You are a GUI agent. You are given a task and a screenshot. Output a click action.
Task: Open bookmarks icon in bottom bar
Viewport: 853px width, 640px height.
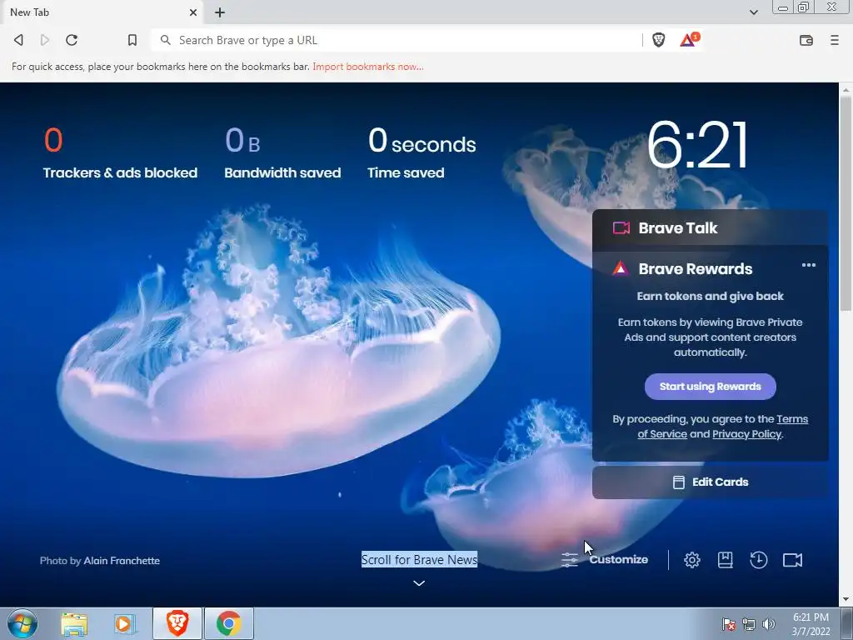tap(726, 560)
